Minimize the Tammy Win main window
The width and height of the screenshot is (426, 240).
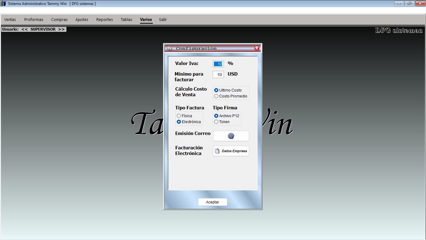(399, 3)
